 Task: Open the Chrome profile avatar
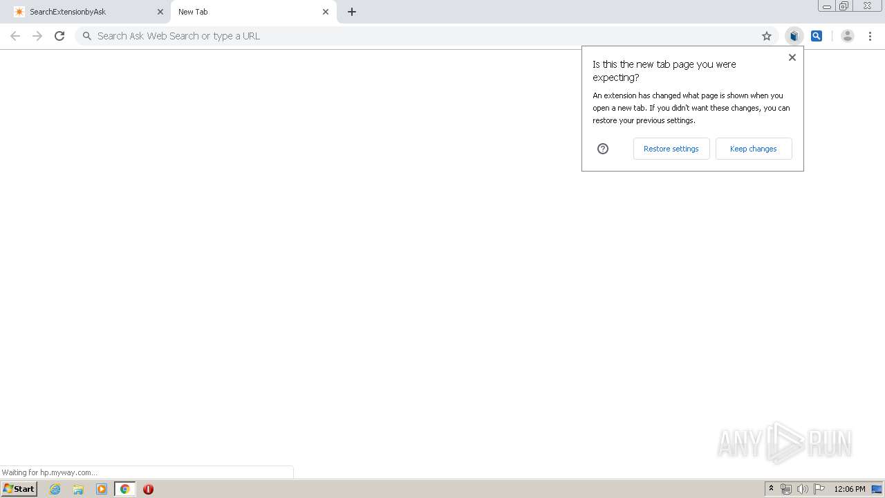848,36
